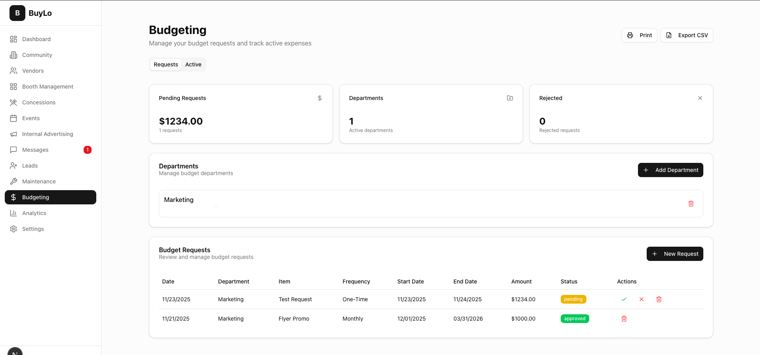This screenshot has width=760, height=355.
Task: Click the BuyLo logo icon
Action: (x=17, y=13)
